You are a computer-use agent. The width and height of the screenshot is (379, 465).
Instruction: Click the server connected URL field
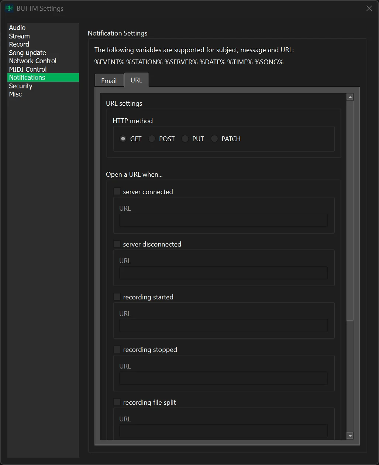[x=223, y=220]
